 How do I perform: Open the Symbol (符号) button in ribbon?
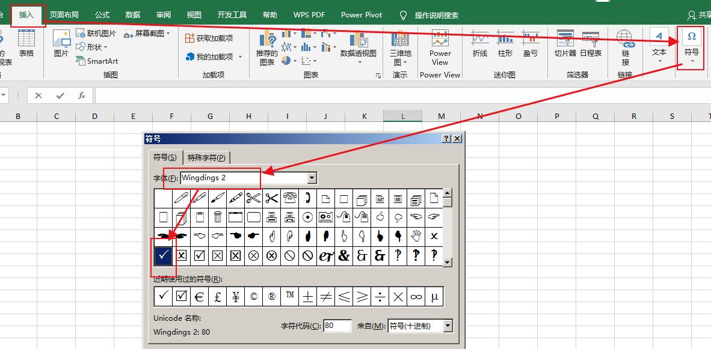coord(691,44)
